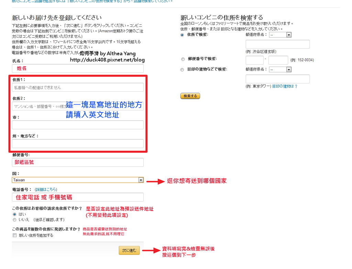Screen dimensions: 352x269
Task: Select the 郵便番号で検索 radio option
Action: tap(183, 59)
